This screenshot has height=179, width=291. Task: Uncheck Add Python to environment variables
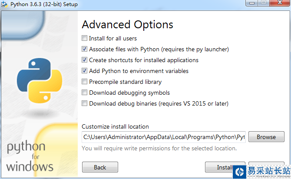pyautogui.click(x=85, y=71)
